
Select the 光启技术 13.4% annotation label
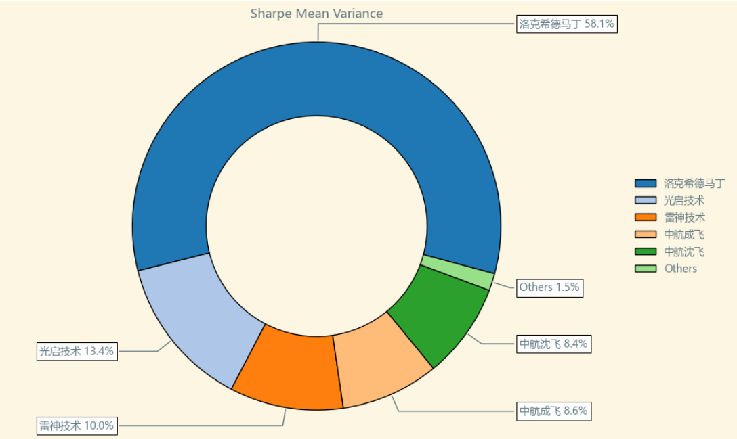coord(77,351)
